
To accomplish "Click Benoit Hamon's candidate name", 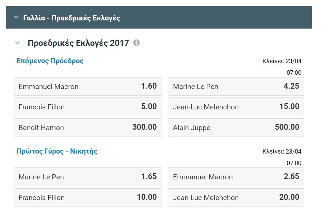I will [x=42, y=128].
